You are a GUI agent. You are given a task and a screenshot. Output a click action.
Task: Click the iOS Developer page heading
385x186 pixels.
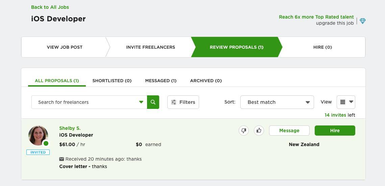point(58,19)
